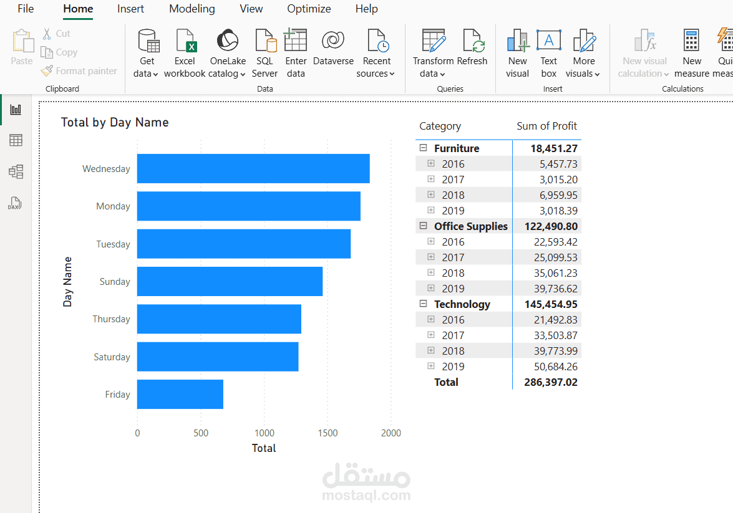Image resolution: width=733 pixels, height=513 pixels.
Task: Switch to Table view in sidebar
Action: coord(16,140)
